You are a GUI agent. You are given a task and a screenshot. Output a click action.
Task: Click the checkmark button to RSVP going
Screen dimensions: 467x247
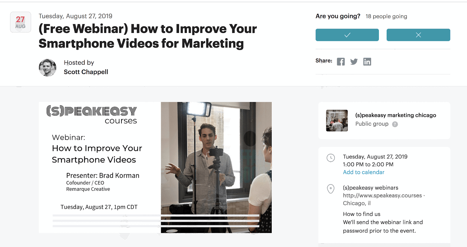347,35
